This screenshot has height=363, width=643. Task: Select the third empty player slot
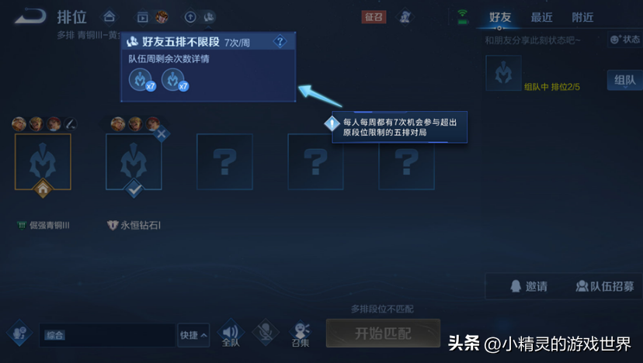pyautogui.click(x=406, y=161)
